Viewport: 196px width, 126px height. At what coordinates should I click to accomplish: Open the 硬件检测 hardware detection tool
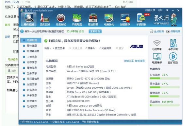click(x=29, y=20)
